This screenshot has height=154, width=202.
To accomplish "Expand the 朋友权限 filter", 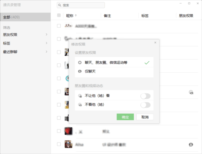I will point(46,34).
